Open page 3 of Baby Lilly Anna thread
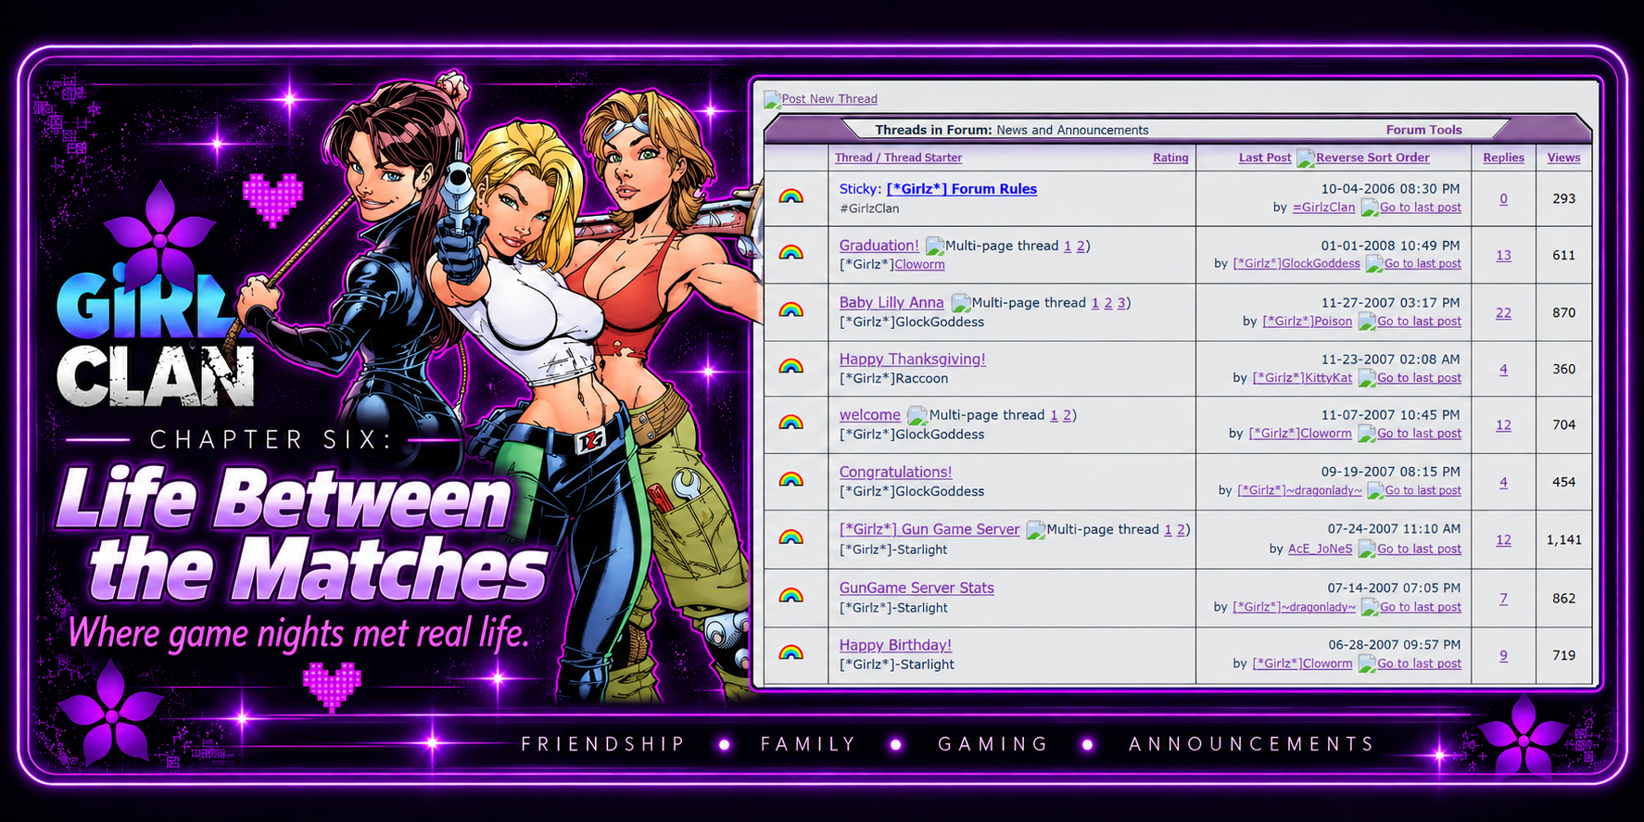Viewport: 1644px width, 822px height. pyautogui.click(x=1121, y=303)
